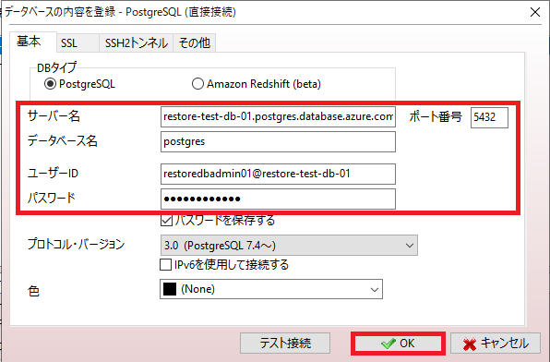Switch to the その他 tab
This screenshot has width=550, height=362.
pyautogui.click(x=195, y=43)
